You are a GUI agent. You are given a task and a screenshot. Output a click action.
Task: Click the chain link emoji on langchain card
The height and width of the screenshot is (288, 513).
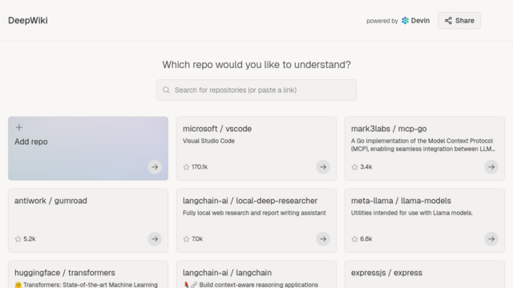point(194,285)
